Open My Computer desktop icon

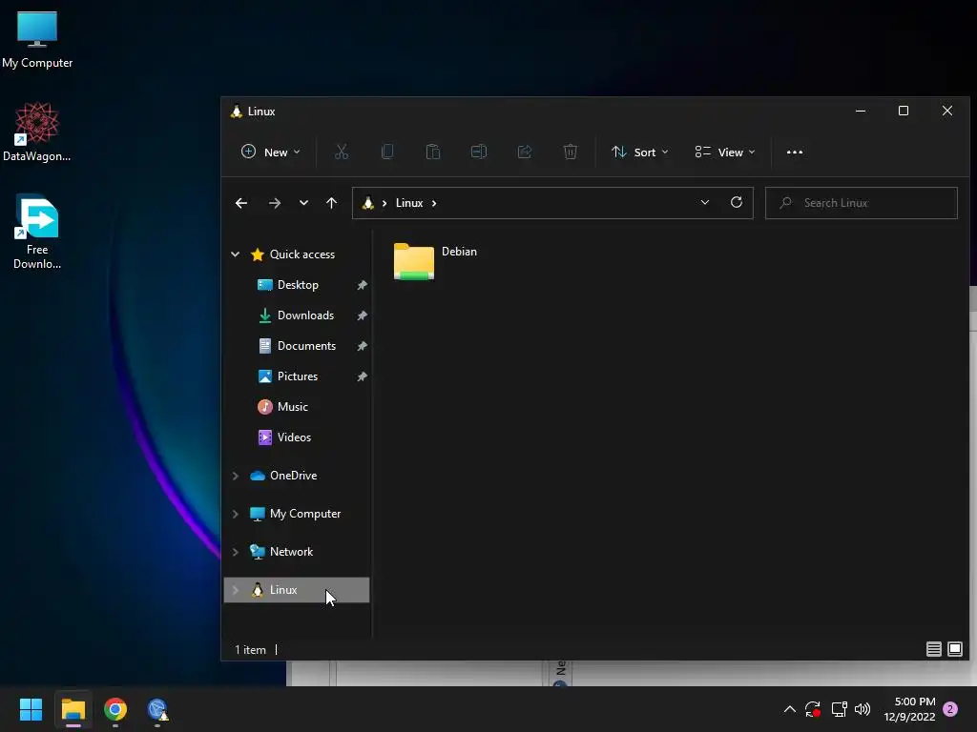pyautogui.click(x=37, y=40)
